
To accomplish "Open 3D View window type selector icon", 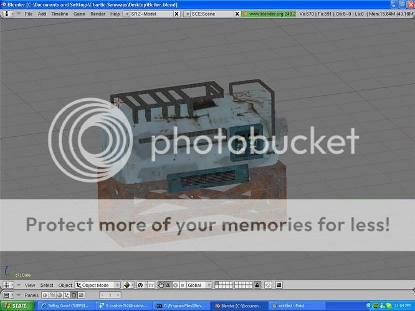I will click(x=8, y=285).
